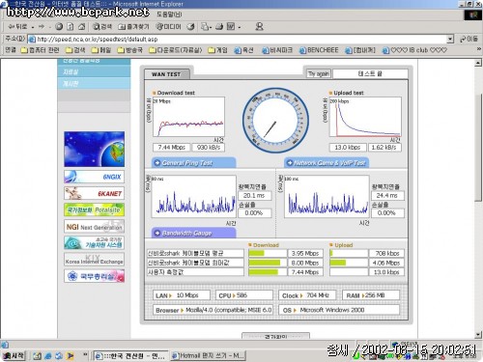483x362 pixels.
Task: Go to the Home page icon
Action: tap(82, 27)
